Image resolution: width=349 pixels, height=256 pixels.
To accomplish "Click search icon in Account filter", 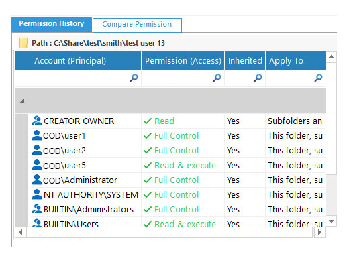I will point(134,78).
